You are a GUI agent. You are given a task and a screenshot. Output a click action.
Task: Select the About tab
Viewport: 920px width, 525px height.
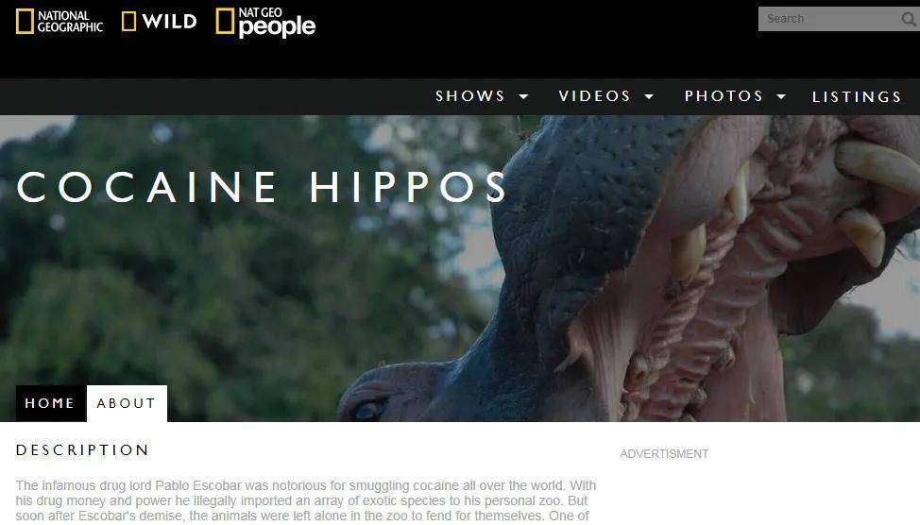(x=127, y=403)
